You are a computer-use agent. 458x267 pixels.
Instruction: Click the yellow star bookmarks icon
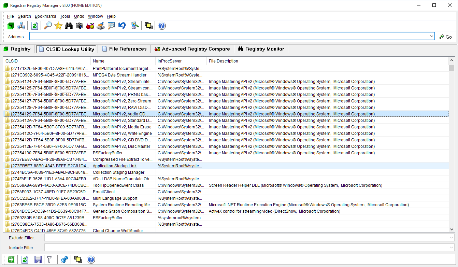point(58,26)
